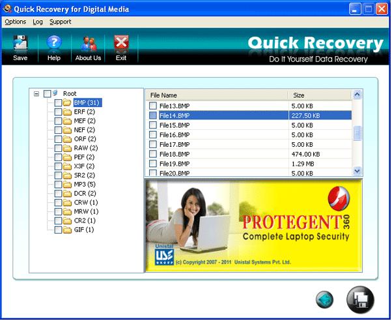Open the Support menu
Image resolution: width=392 pixels, height=321 pixels.
(x=61, y=22)
